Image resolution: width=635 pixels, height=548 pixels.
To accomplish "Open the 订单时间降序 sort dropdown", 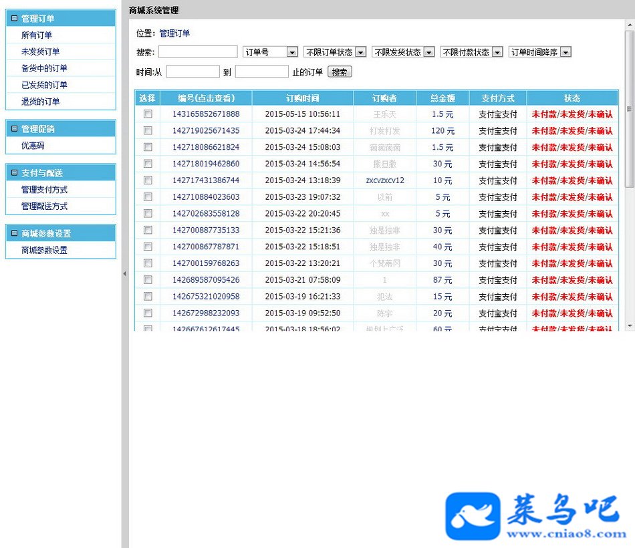I will tap(540, 52).
